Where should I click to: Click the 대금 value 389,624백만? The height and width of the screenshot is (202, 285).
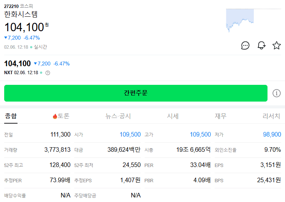[x=124, y=150]
